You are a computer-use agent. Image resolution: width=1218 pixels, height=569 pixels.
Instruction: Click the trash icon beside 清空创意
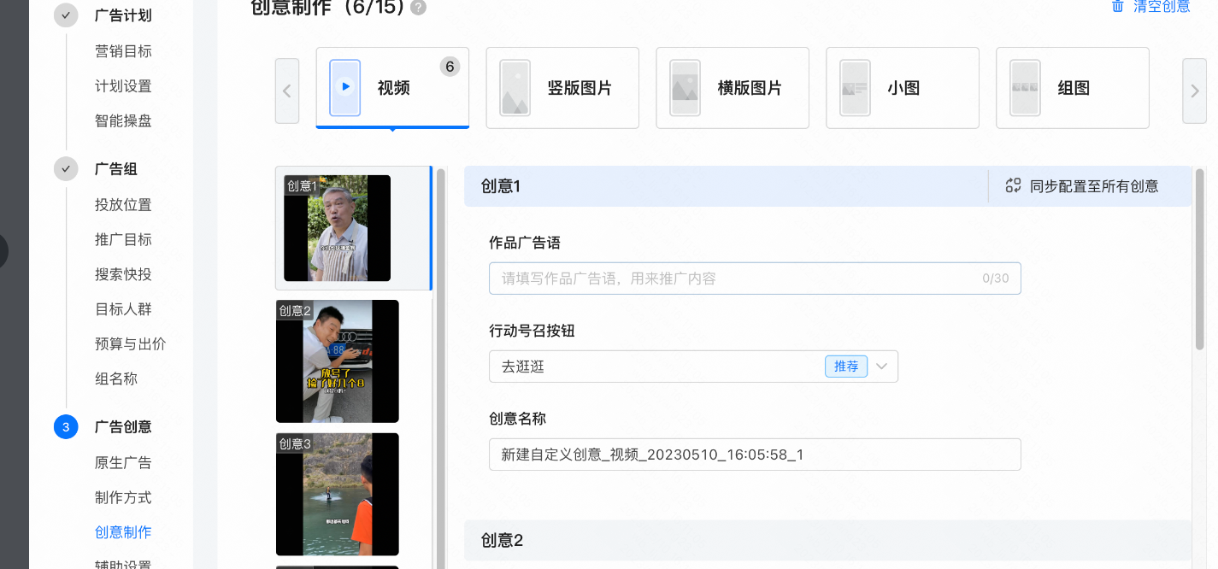[1116, 7]
